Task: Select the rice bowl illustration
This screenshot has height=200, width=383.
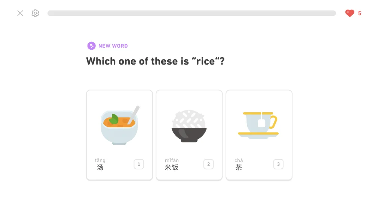Action: 189,126
